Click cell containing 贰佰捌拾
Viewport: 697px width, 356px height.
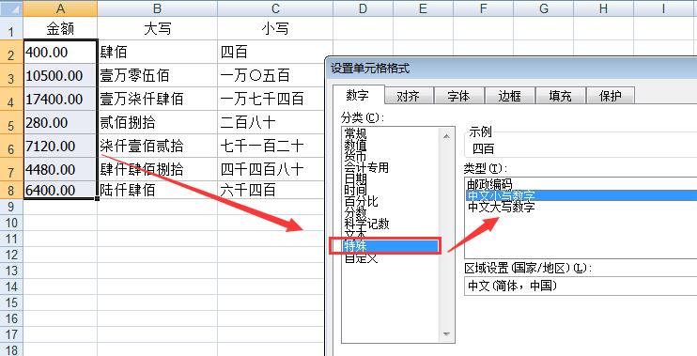click(158, 123)
